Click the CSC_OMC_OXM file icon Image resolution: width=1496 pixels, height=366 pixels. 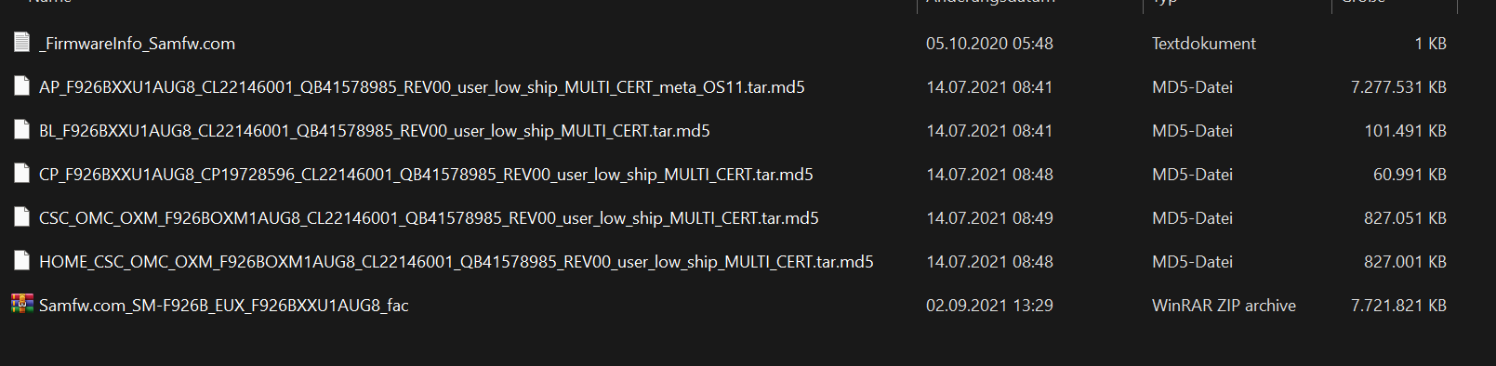(22, 217)
